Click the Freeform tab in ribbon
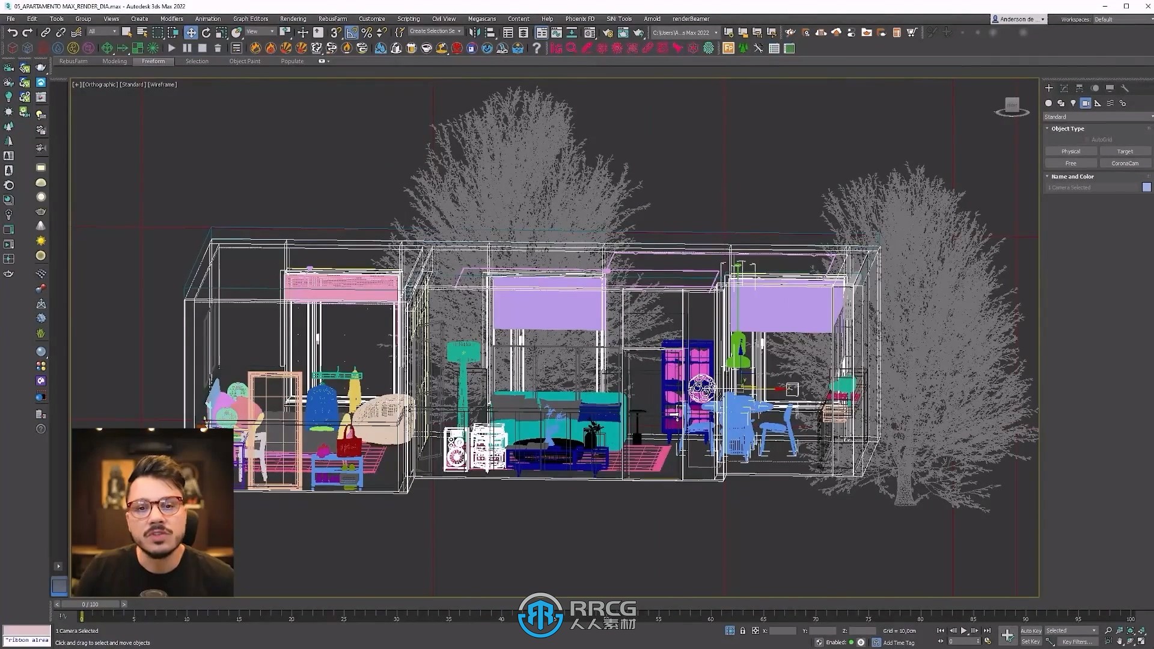1154x649 pixels. click(153, 61)
